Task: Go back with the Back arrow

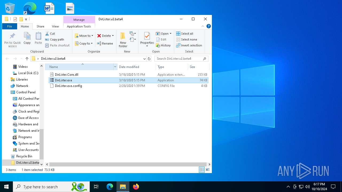Action: [x=7, y=59]
